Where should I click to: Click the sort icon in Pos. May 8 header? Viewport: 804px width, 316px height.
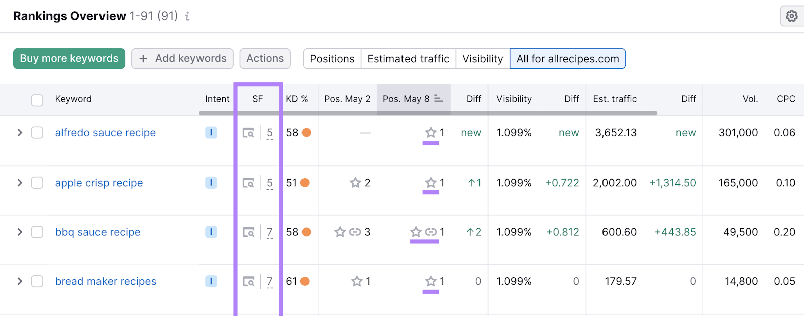click(439, 99)
